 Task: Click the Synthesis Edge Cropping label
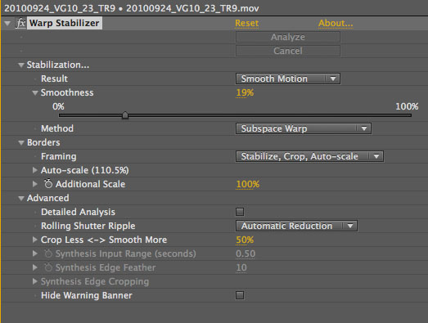coord(95,281)
